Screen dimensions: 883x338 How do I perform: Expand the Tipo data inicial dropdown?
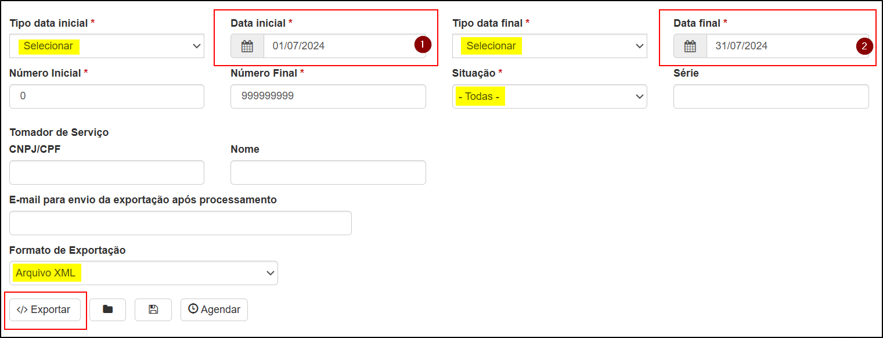pos(107,46)
